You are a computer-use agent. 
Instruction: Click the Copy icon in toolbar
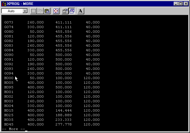(x=41, y=11)
